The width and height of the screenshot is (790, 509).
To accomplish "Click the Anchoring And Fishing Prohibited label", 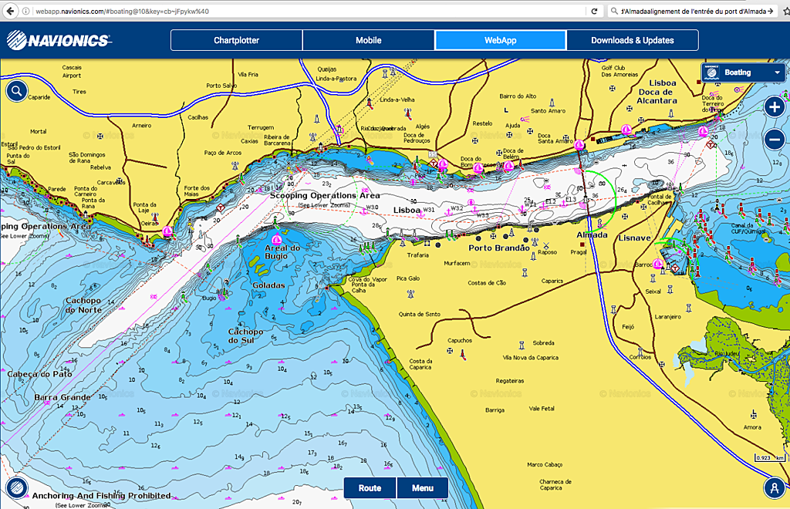I will [101, 495].
